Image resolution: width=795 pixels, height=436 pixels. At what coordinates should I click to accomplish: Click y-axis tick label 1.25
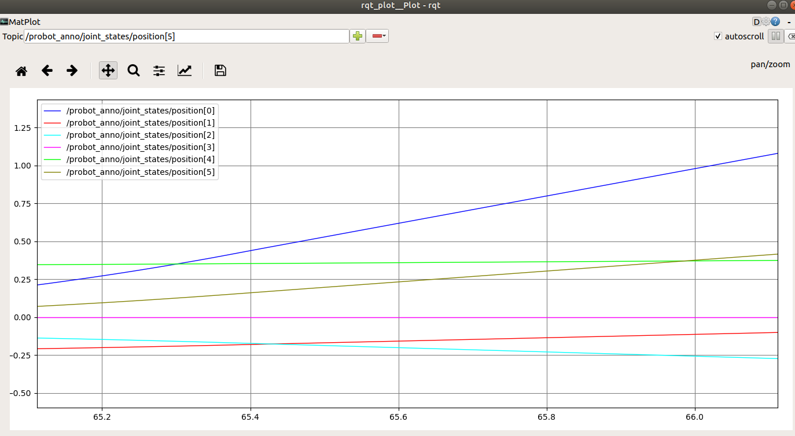click(23, 128)
